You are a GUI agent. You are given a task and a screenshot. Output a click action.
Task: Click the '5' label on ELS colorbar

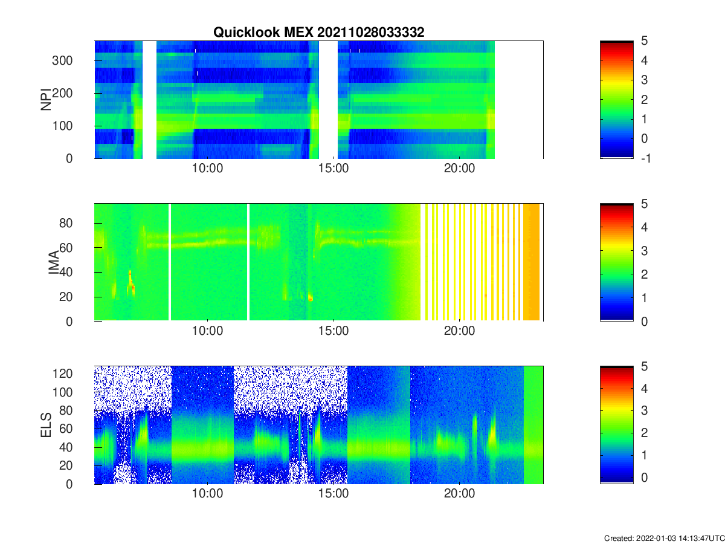point(644,366)
